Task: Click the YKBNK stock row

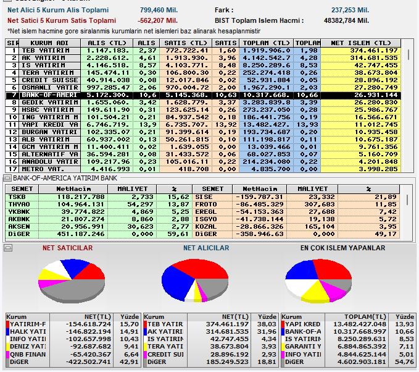Action: coord(99,212)
